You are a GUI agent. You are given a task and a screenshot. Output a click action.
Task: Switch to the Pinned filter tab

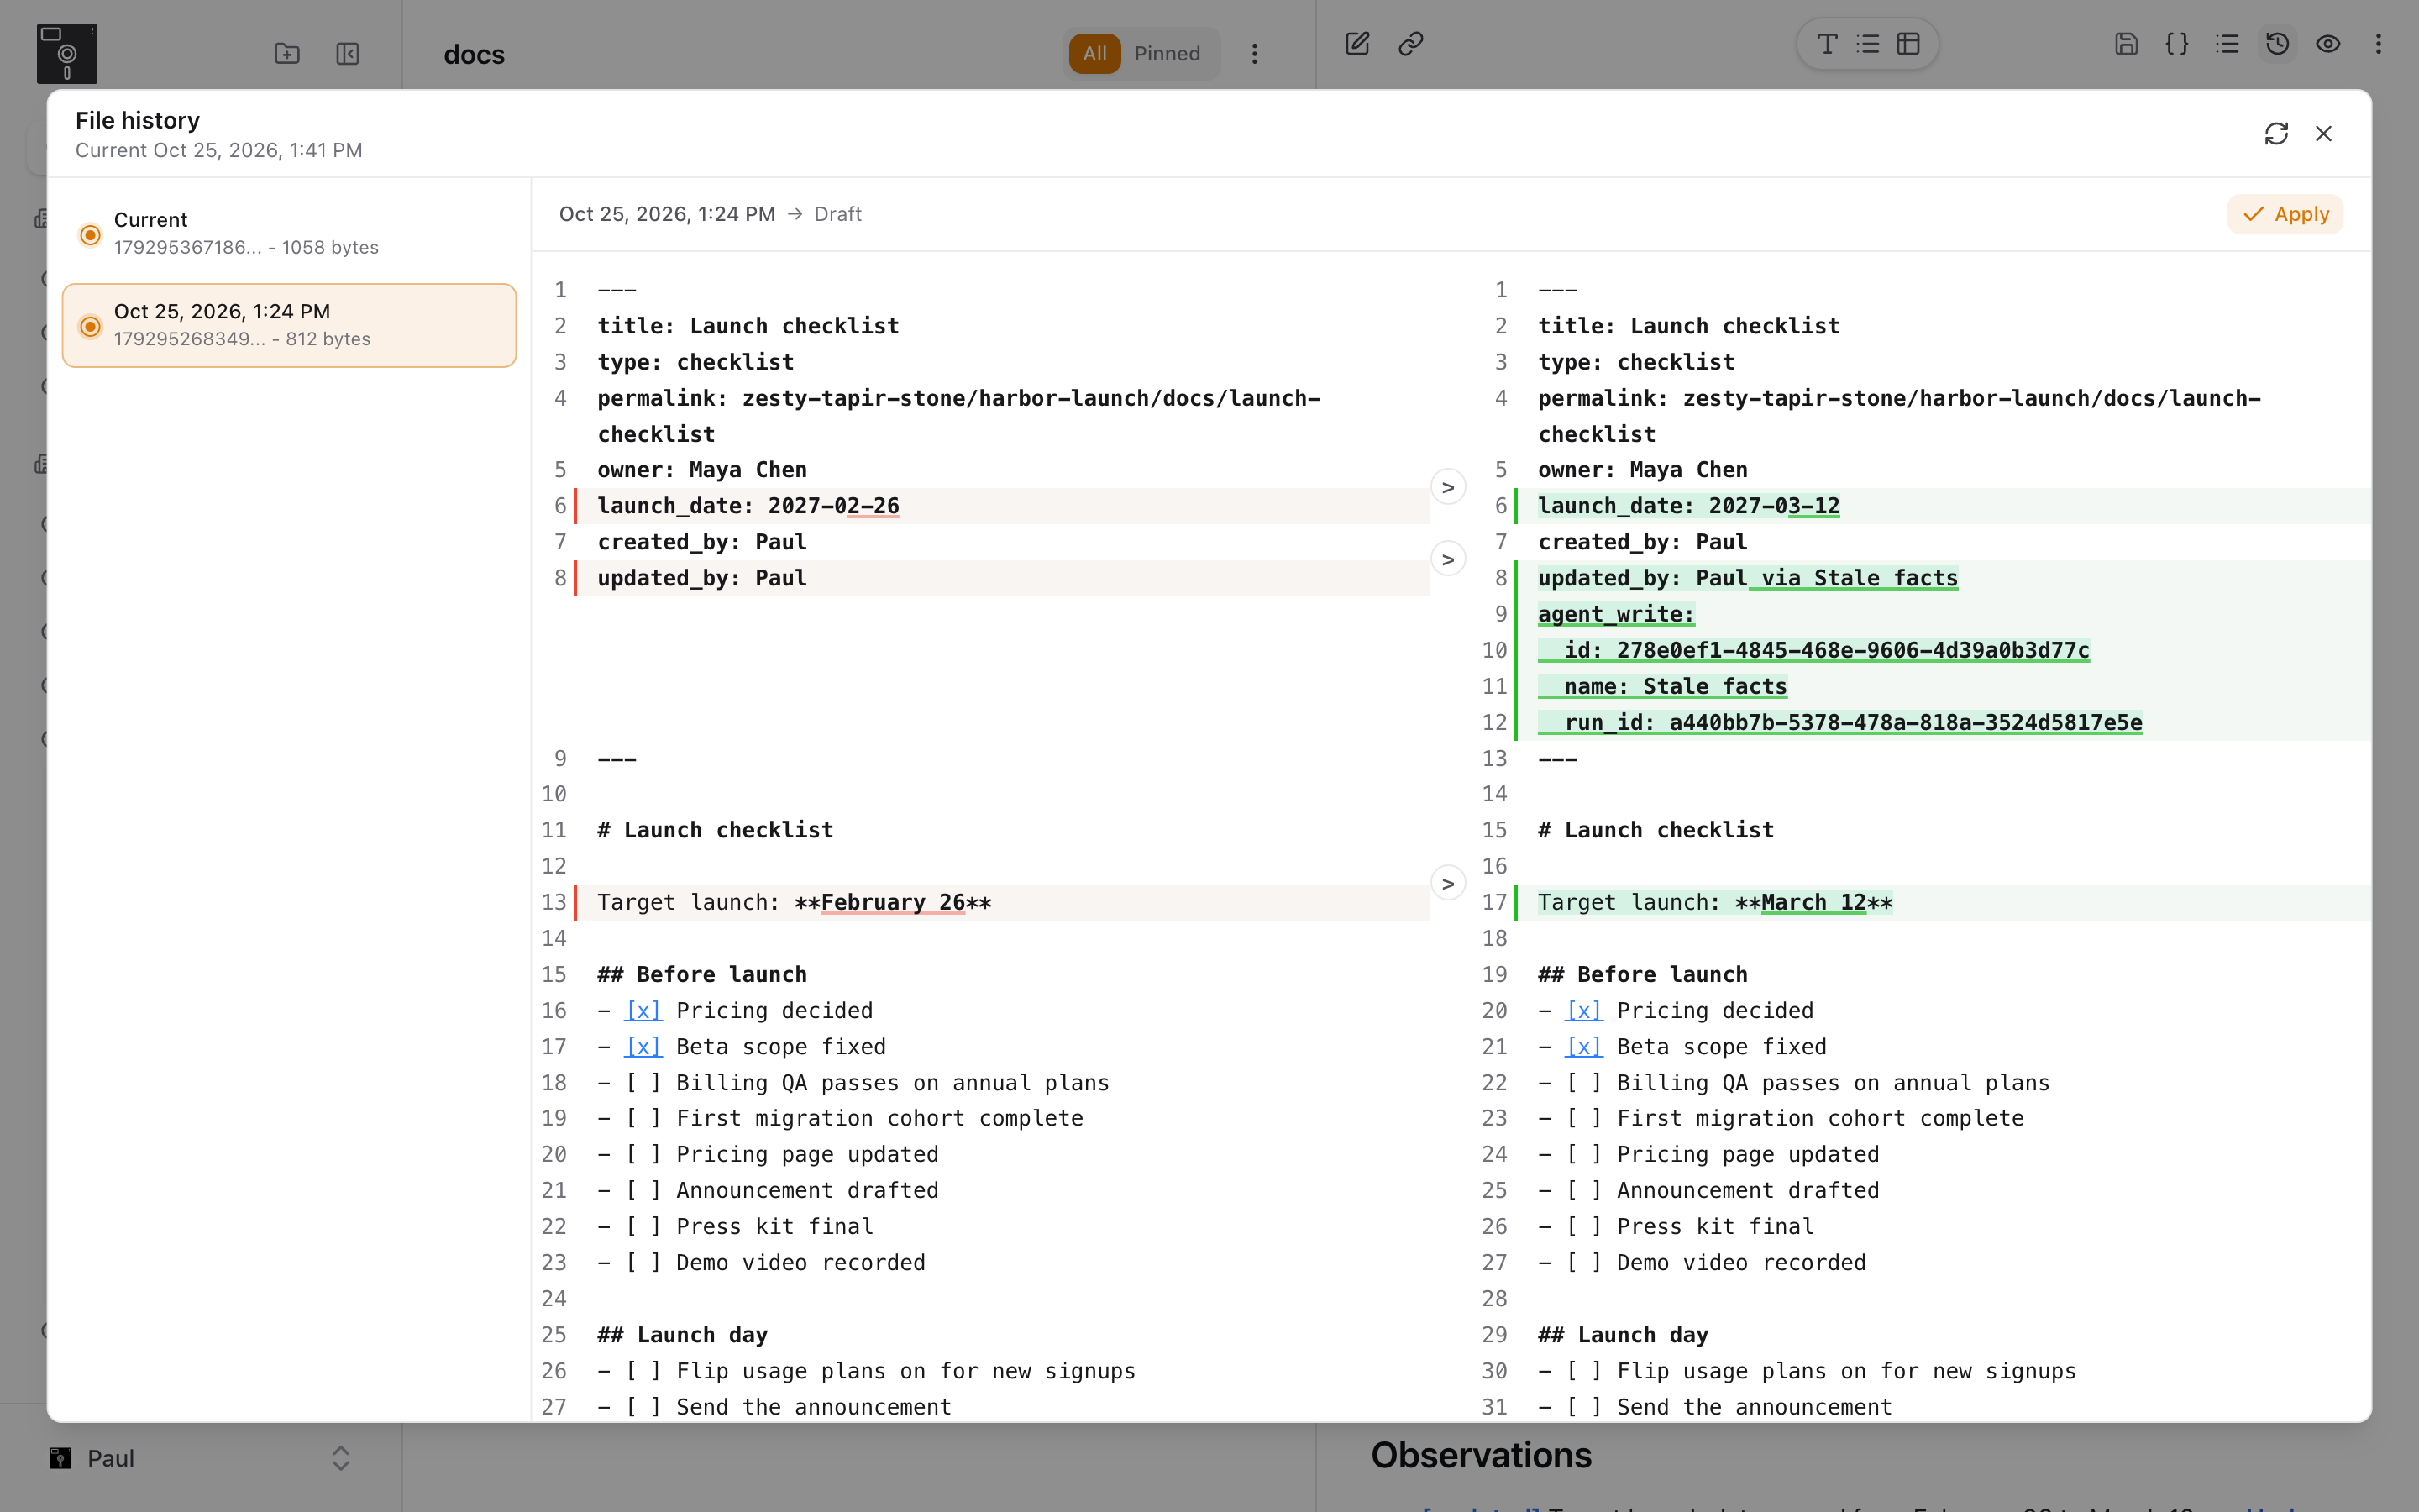[1167, 54]
